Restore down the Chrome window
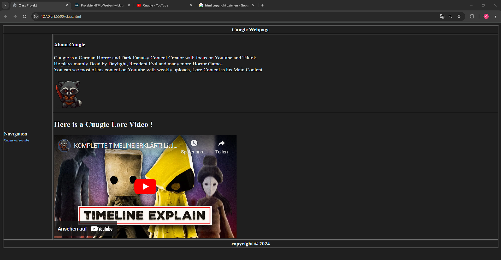 (x=483, y=5)
